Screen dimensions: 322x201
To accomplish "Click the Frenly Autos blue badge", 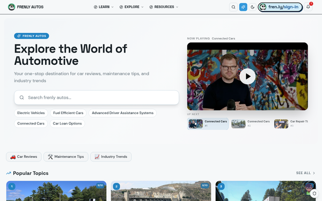I will (32, 36).
